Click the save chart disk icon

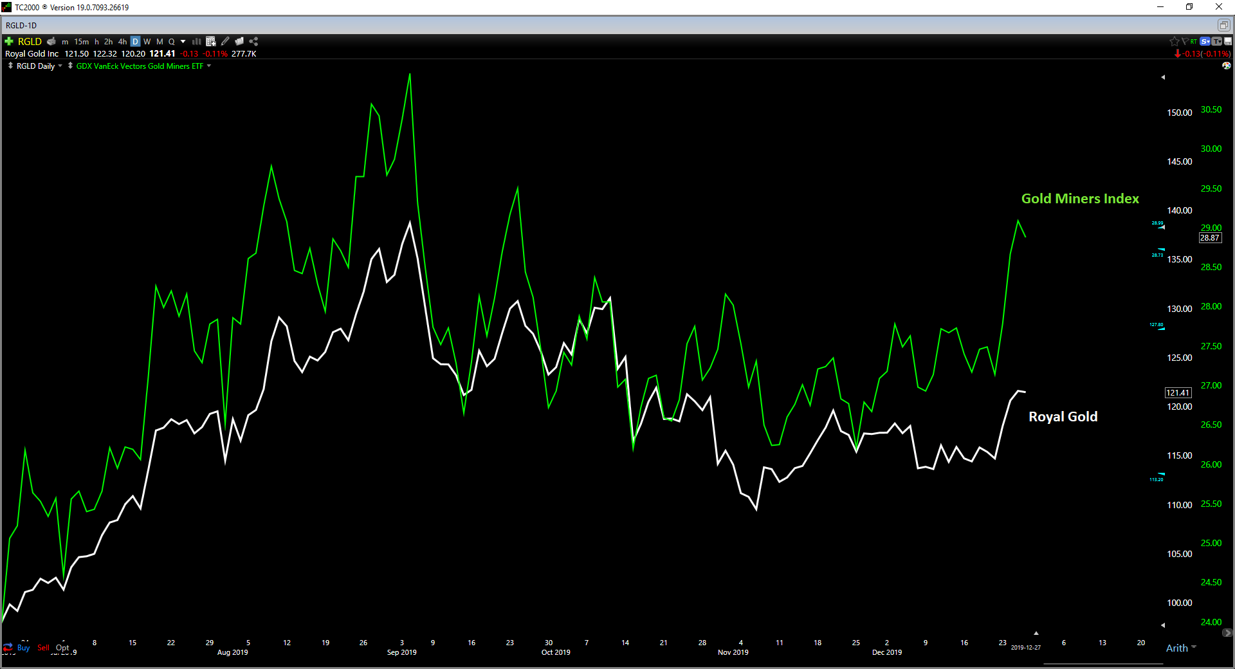tap(1227, 41)
